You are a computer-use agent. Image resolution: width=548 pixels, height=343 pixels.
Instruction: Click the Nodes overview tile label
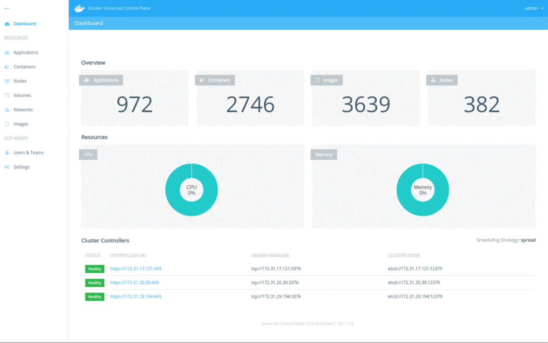pos(442,80)
